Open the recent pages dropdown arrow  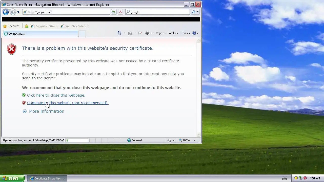coord(18,12)
